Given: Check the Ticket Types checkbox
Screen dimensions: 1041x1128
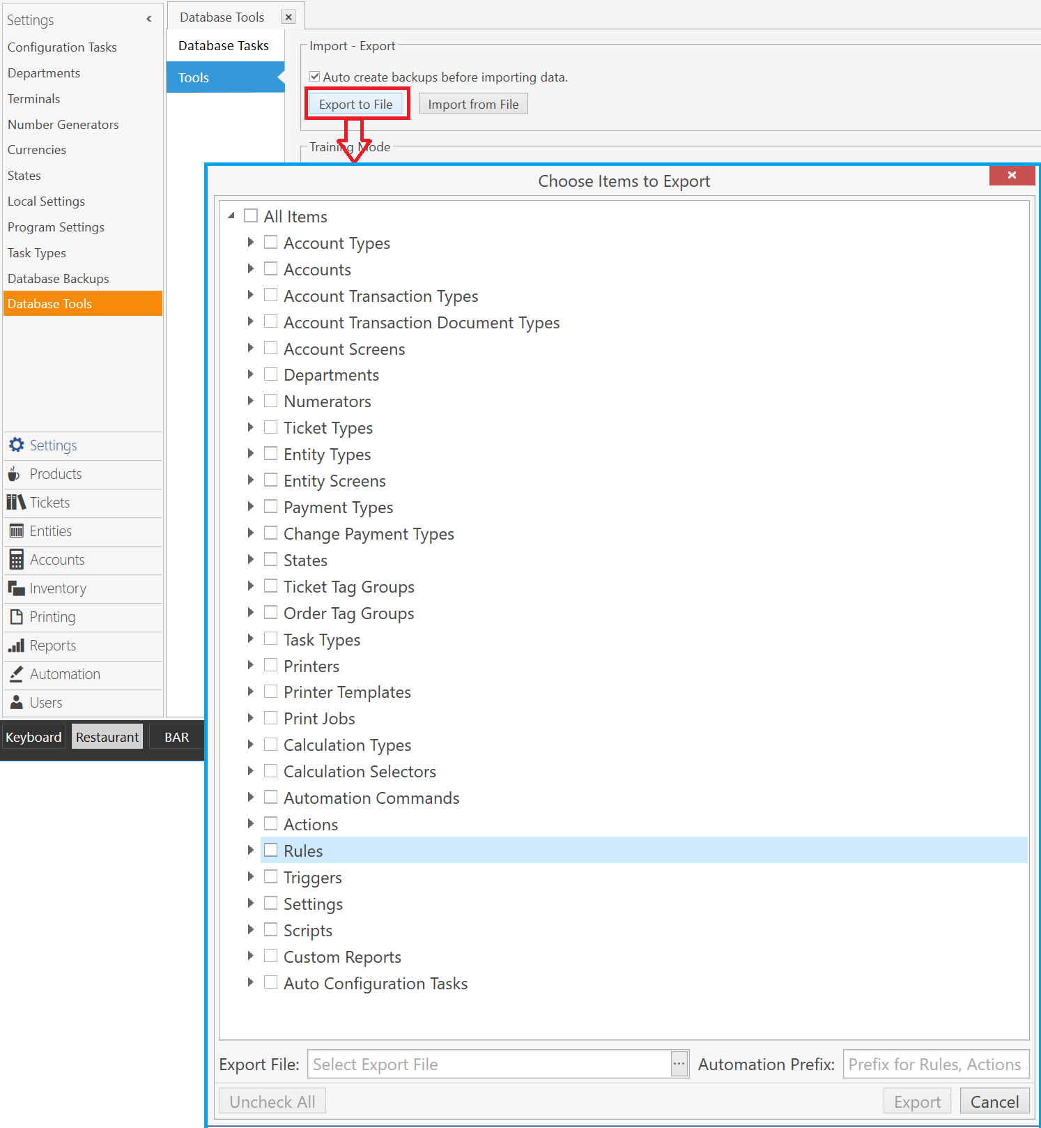Looking at the screenshot, I should (271, 427).
